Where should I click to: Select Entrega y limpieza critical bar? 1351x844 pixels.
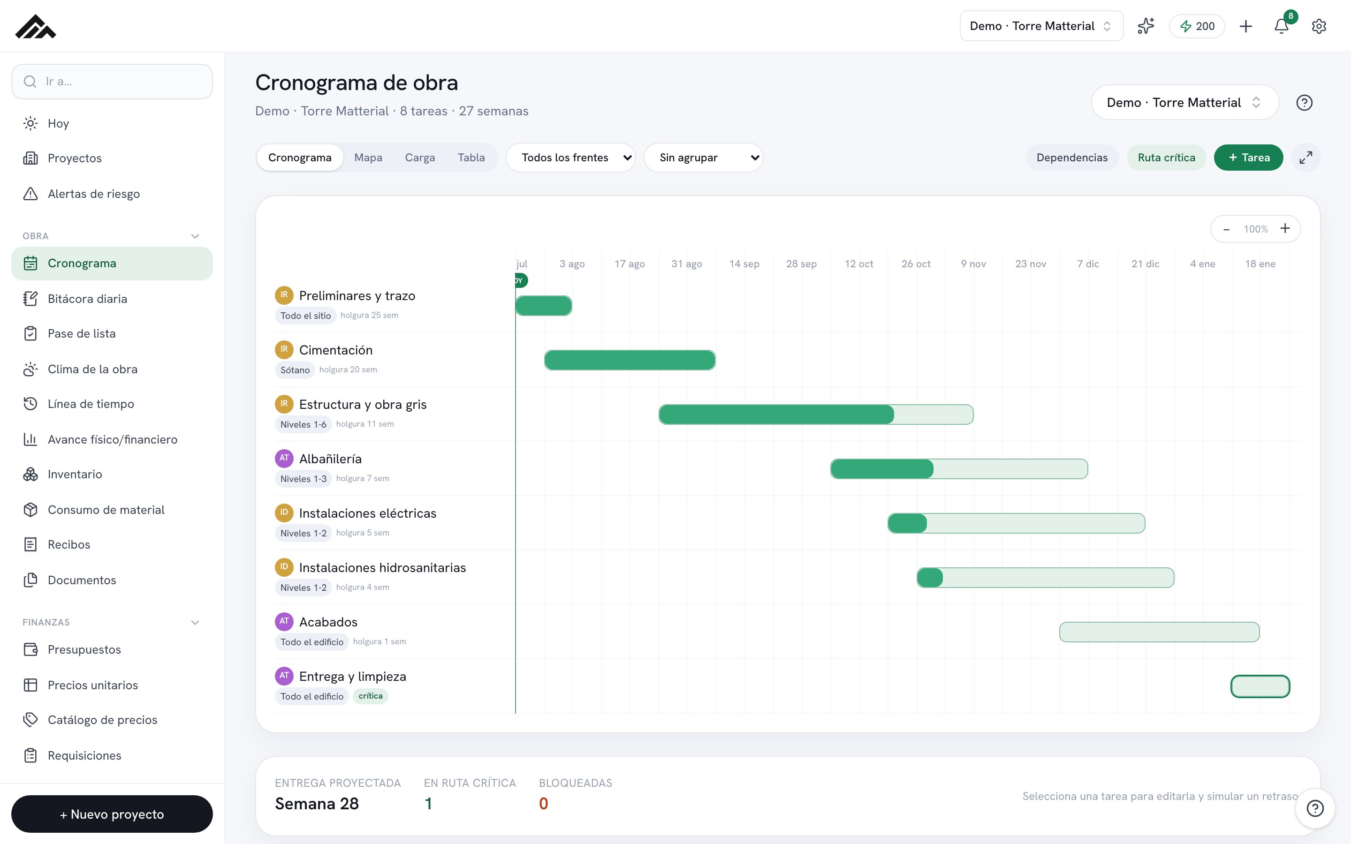point(1260,686)
